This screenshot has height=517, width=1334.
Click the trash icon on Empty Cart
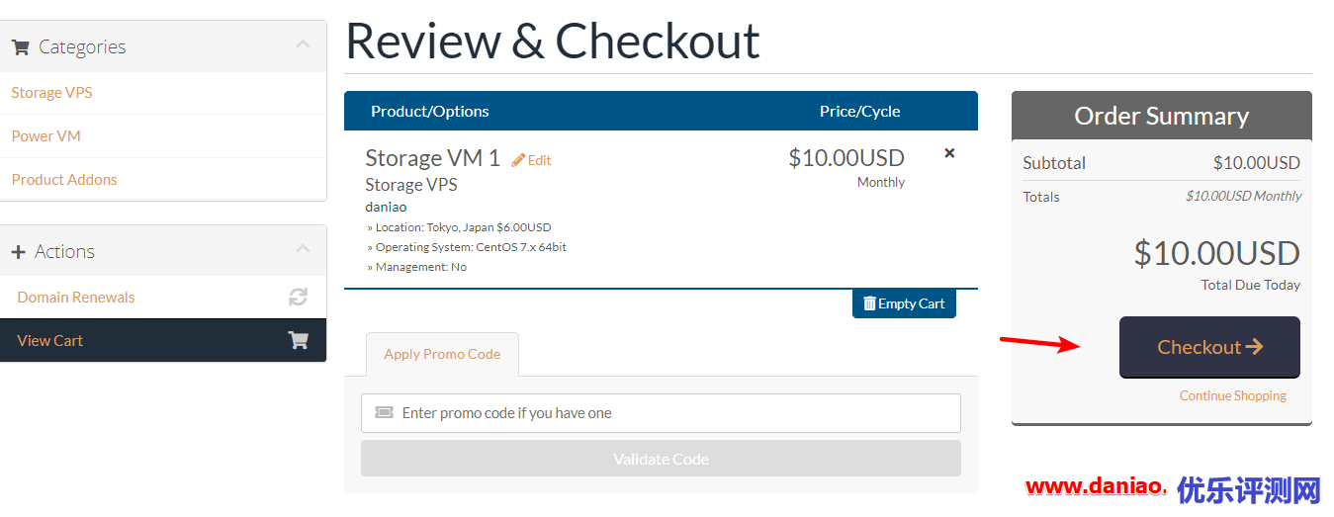pyautogui.click(x=869, y=303)
